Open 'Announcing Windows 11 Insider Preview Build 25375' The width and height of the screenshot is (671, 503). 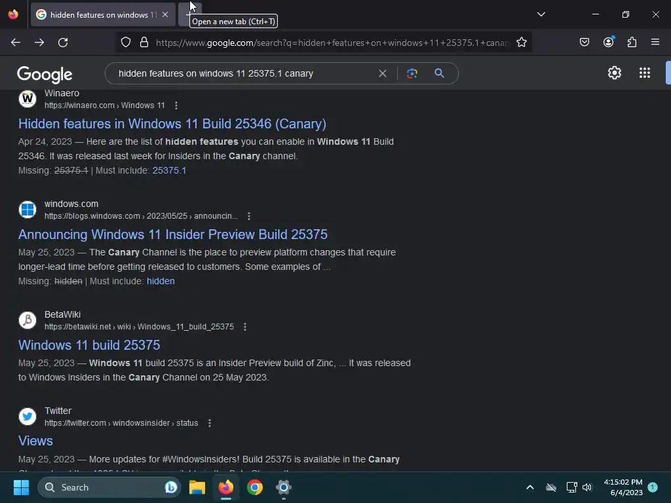click(173, 235)
